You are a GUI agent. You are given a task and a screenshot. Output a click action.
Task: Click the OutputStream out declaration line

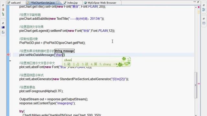pyautogui.click(x=54, y=99)
